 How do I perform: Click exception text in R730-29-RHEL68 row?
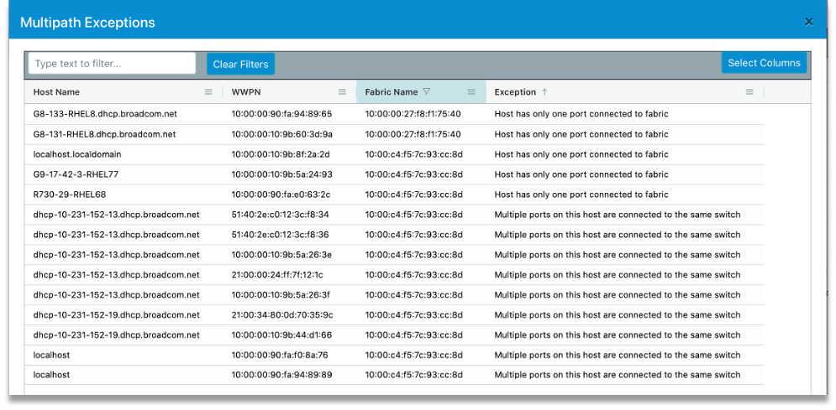[x=581, y=195]
